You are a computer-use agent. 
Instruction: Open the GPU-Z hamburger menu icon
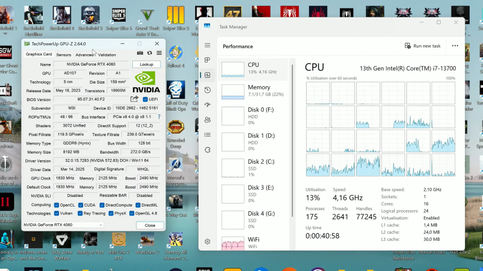click(159, 53)
